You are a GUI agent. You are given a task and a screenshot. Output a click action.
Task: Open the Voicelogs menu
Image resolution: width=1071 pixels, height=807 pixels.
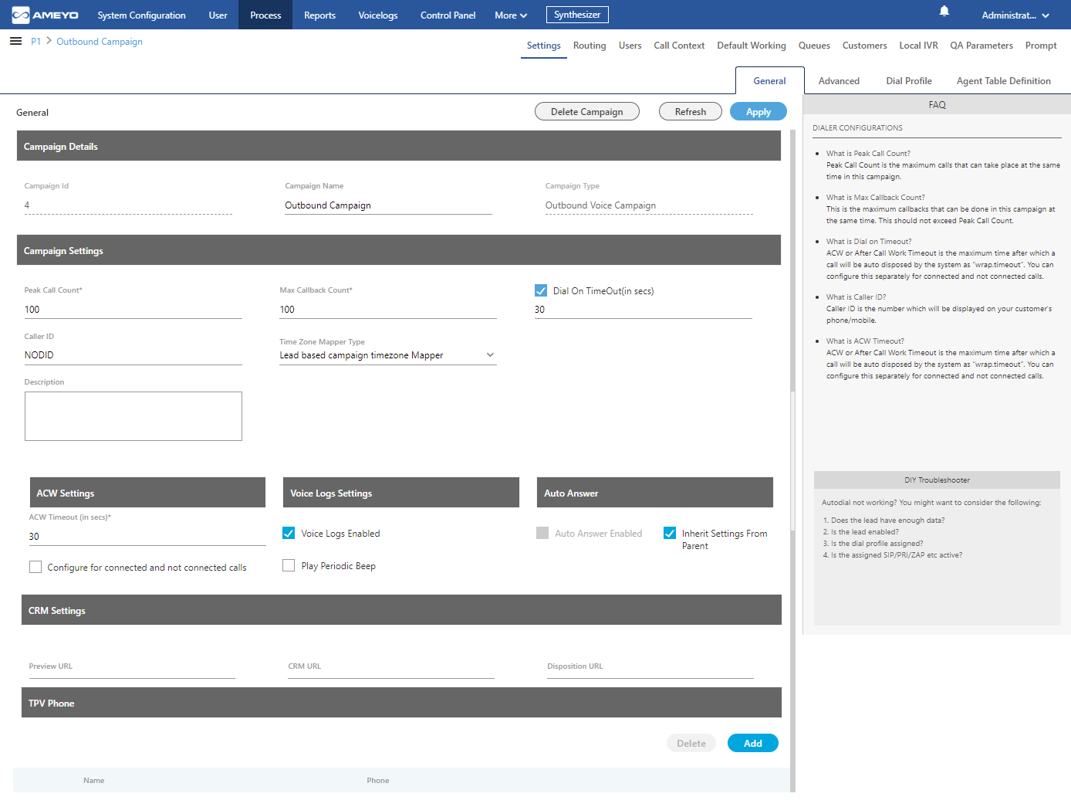pos(378,15)
